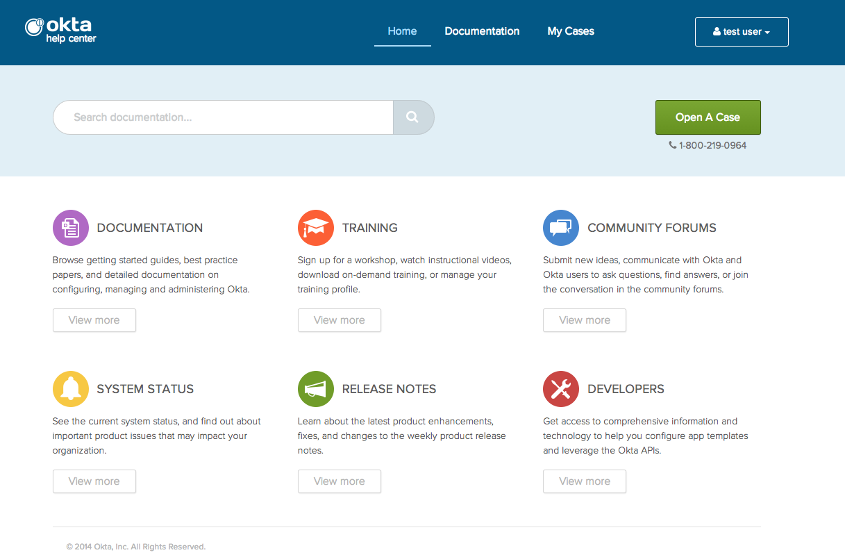Viewport: 845px width, 555px height.
Task: Click View more under Documentation
Action: click(94, 320)
